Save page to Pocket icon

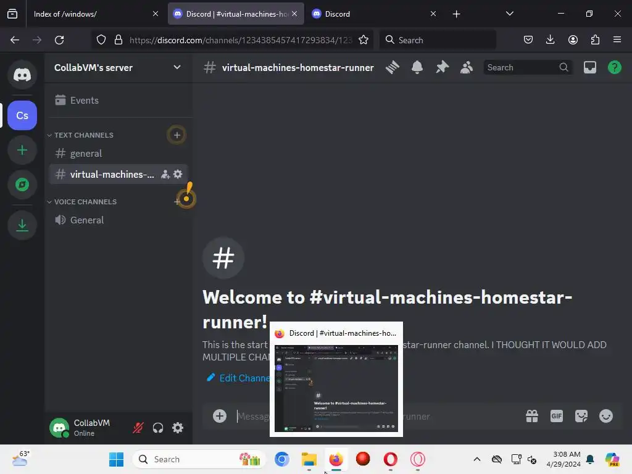click(x=528, y=40)
